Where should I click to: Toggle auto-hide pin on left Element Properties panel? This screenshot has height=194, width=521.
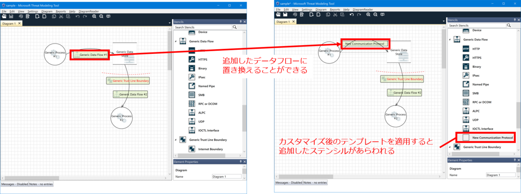point(241,161)
